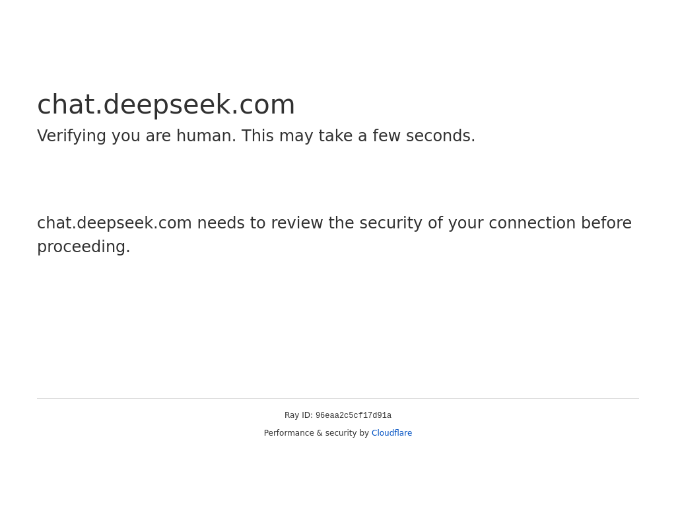This screenshot has height=507, width=676.
Task: Click the word 'Verifying' in the subtitle
Action: click(71, 136)
